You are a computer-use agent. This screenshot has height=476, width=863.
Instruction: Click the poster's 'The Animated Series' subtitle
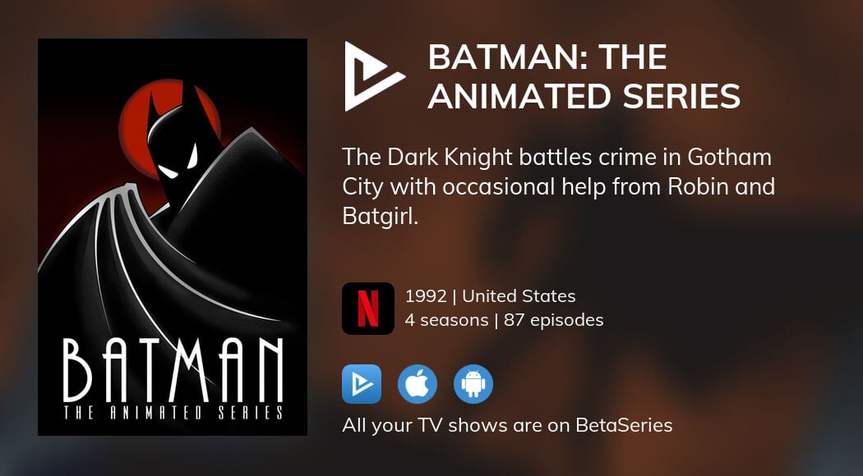173,413
